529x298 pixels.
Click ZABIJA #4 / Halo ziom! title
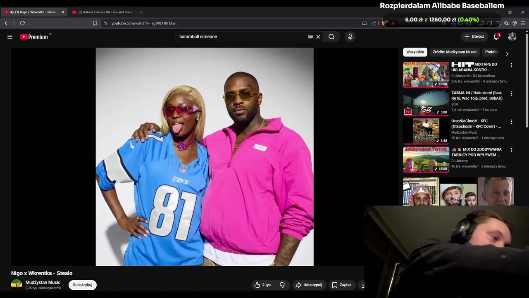(x=477, y=96)
